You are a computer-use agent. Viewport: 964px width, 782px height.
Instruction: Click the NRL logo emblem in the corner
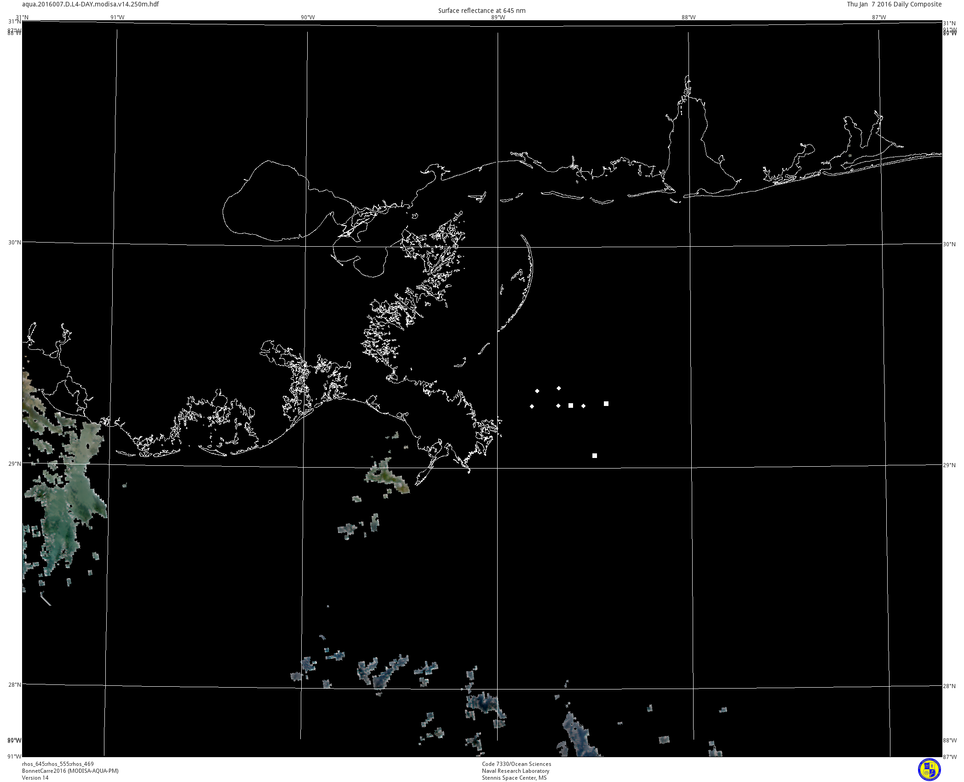click(x=929, y=770)
